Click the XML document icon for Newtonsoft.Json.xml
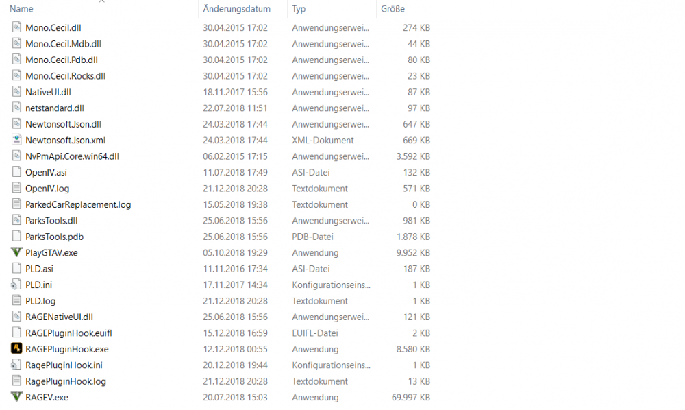The height and width of the screenshot is (410, 685). point(16,140)
